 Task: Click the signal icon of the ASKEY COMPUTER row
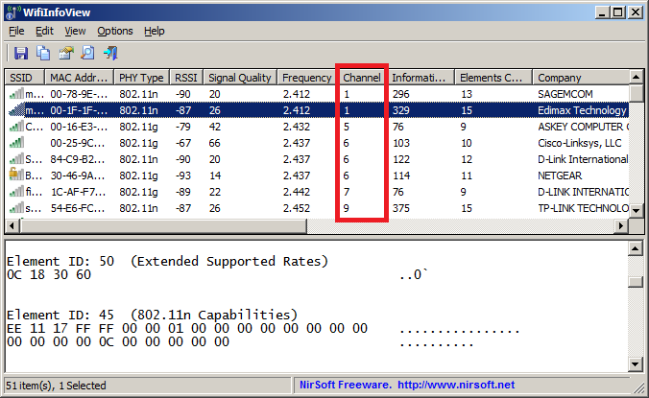pos(16,127)
